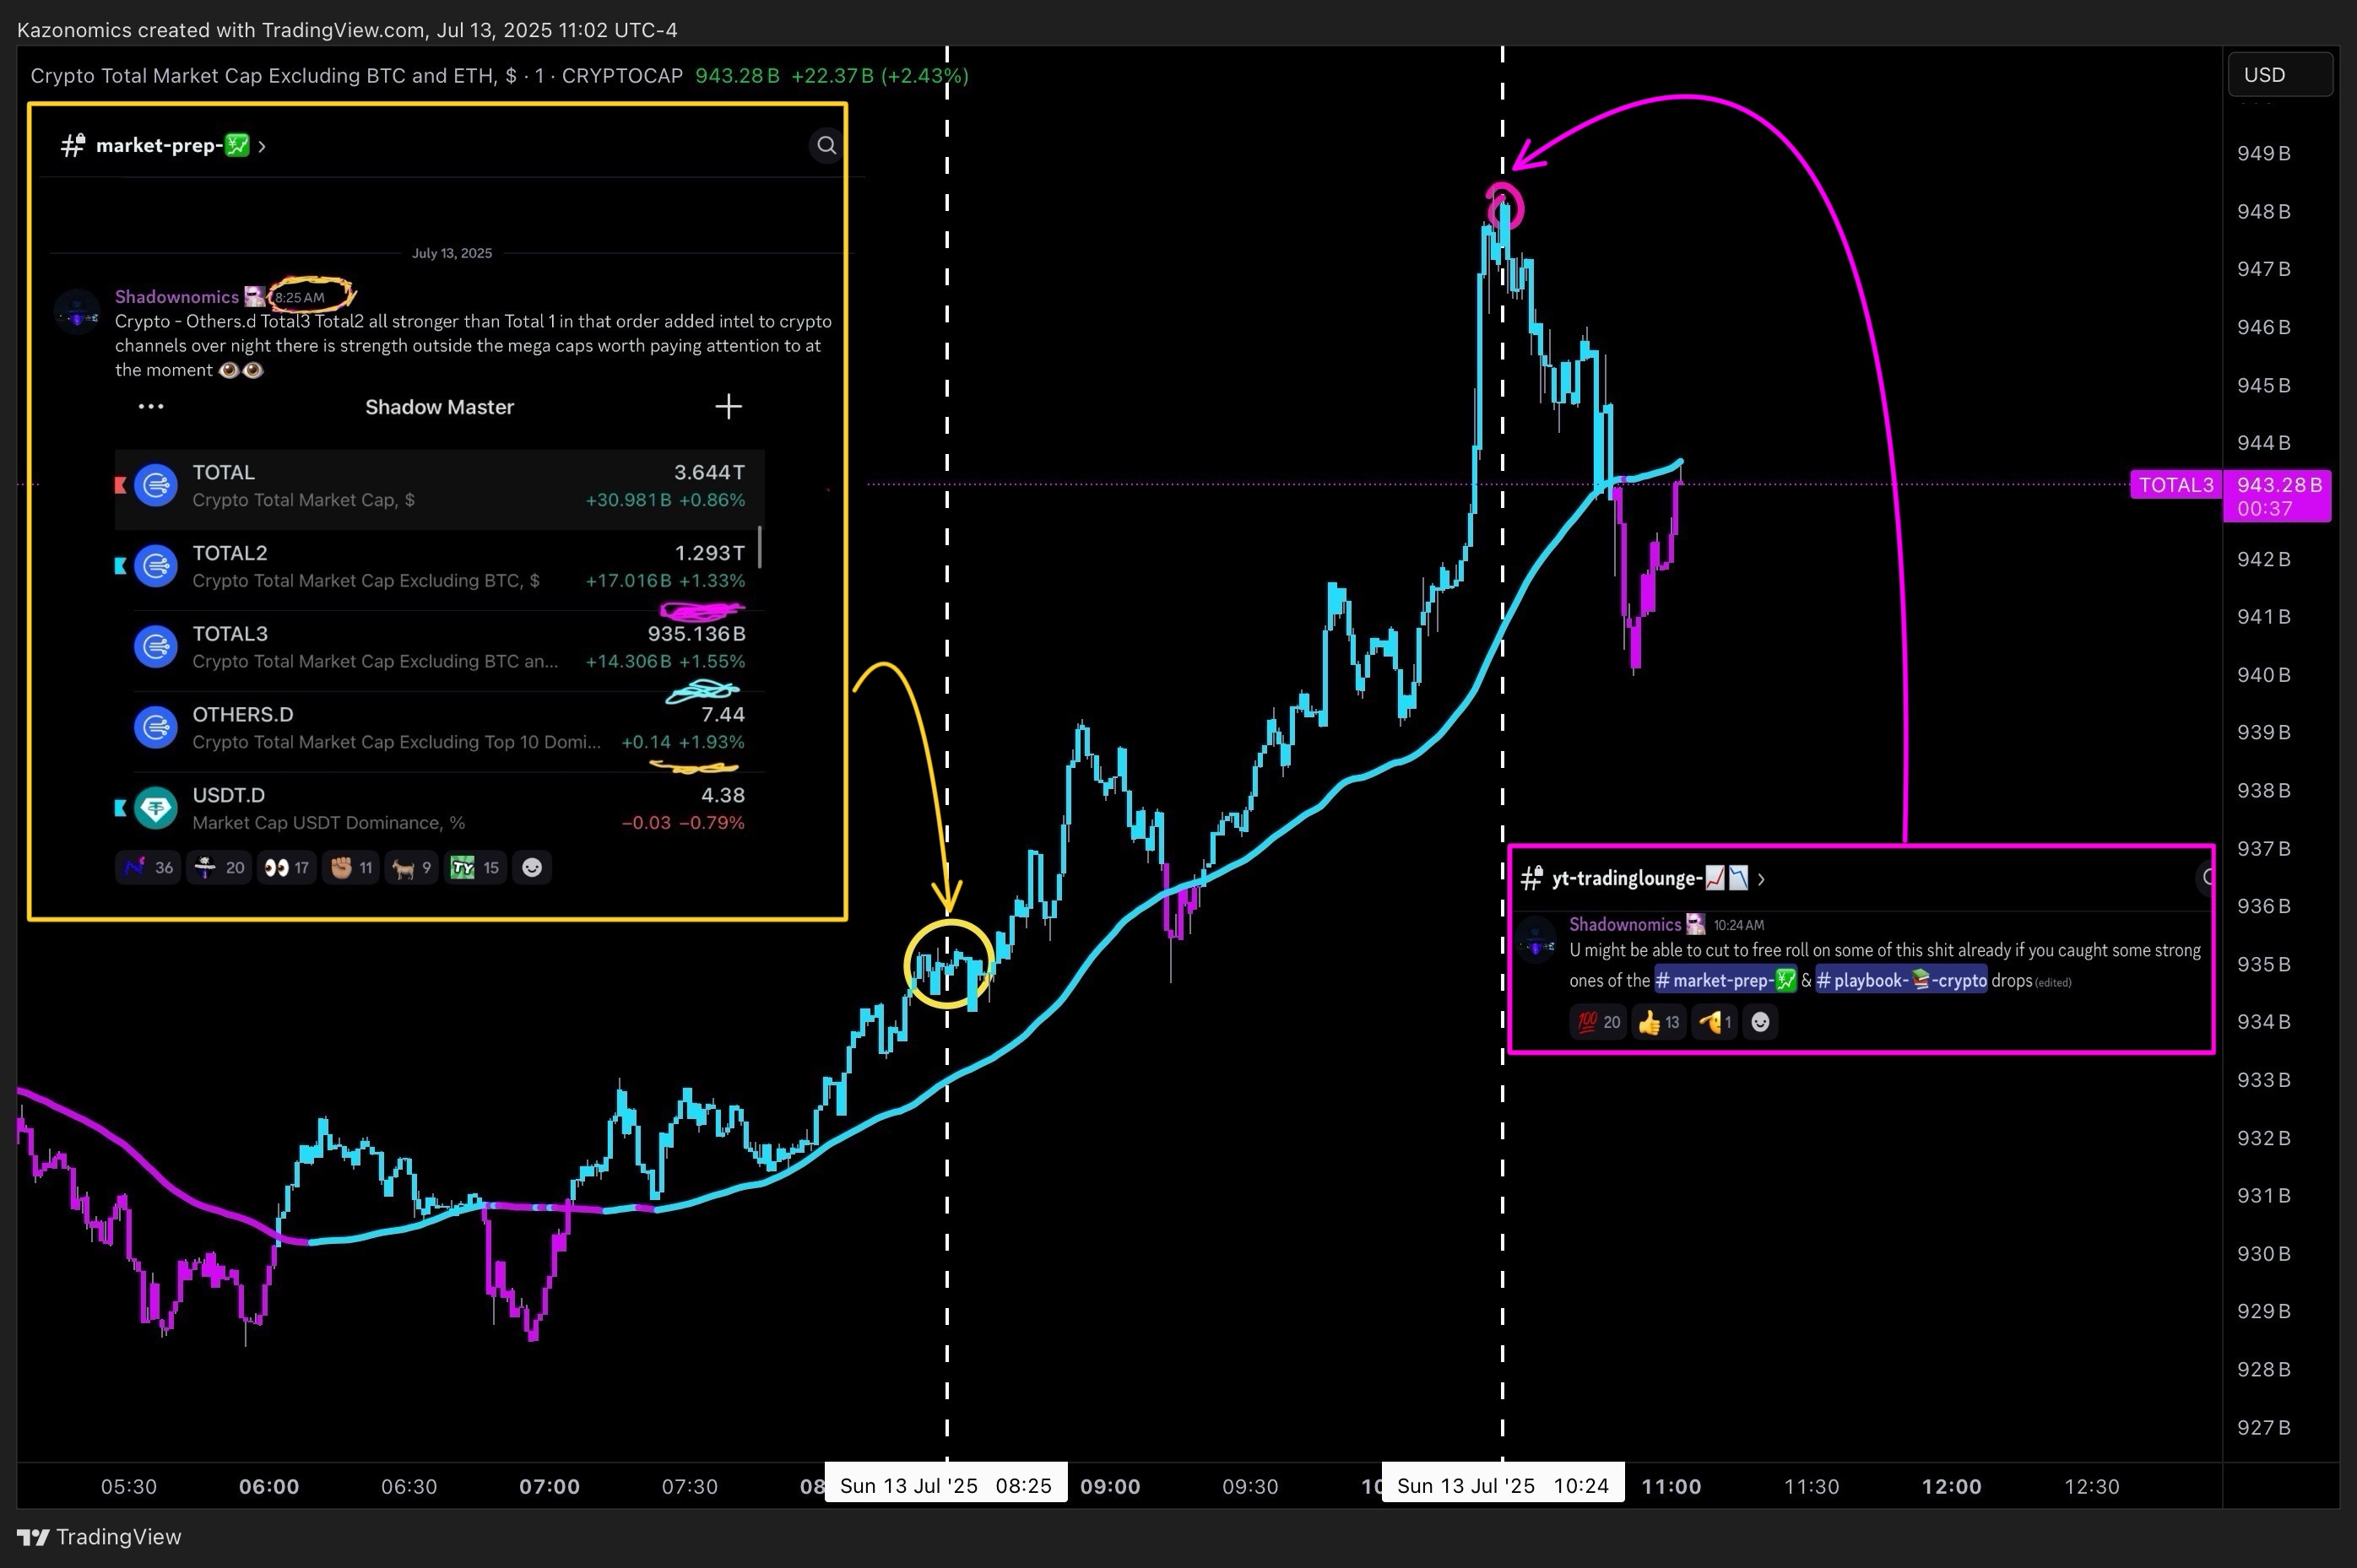Click the Shadow Master watchlist title

pos(440,407)
